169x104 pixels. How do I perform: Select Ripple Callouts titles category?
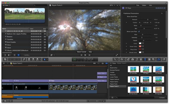[115, 79]
